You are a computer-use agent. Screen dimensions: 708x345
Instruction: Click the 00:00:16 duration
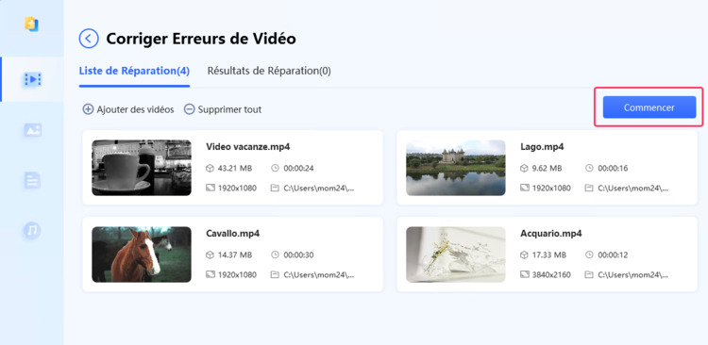[613, 168]
